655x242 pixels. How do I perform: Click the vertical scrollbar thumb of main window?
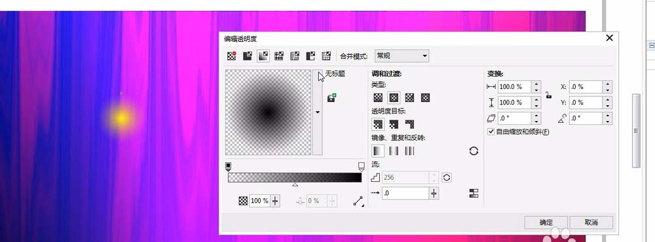(x=636, y=131)
